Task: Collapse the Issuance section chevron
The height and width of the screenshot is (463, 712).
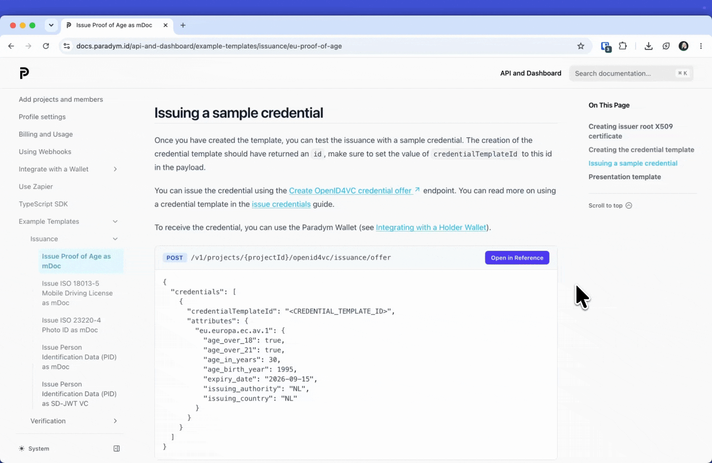Action: tap(115, 239)
